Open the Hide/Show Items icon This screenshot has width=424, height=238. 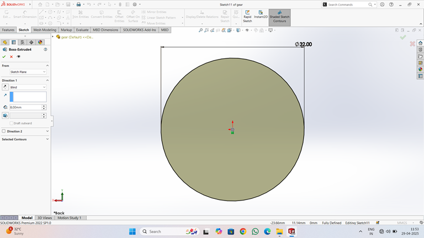[x=247, y=30]
